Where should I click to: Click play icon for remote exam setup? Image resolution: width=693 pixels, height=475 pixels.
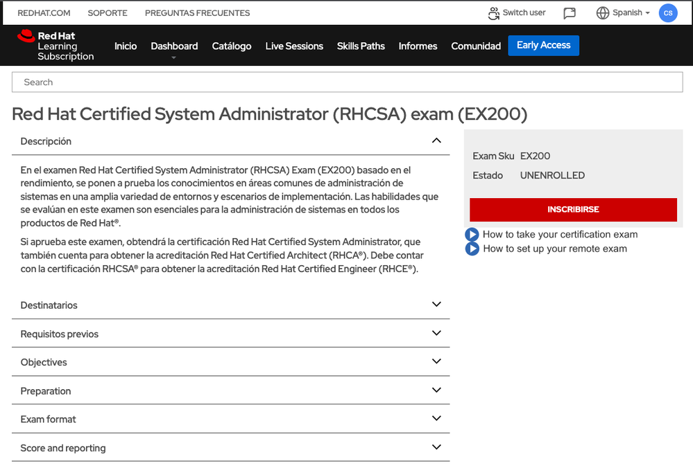(x=472, y=249)
